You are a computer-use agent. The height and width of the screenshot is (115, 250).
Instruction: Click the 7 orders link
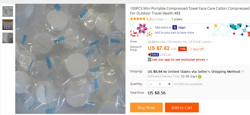click(177, 19)
